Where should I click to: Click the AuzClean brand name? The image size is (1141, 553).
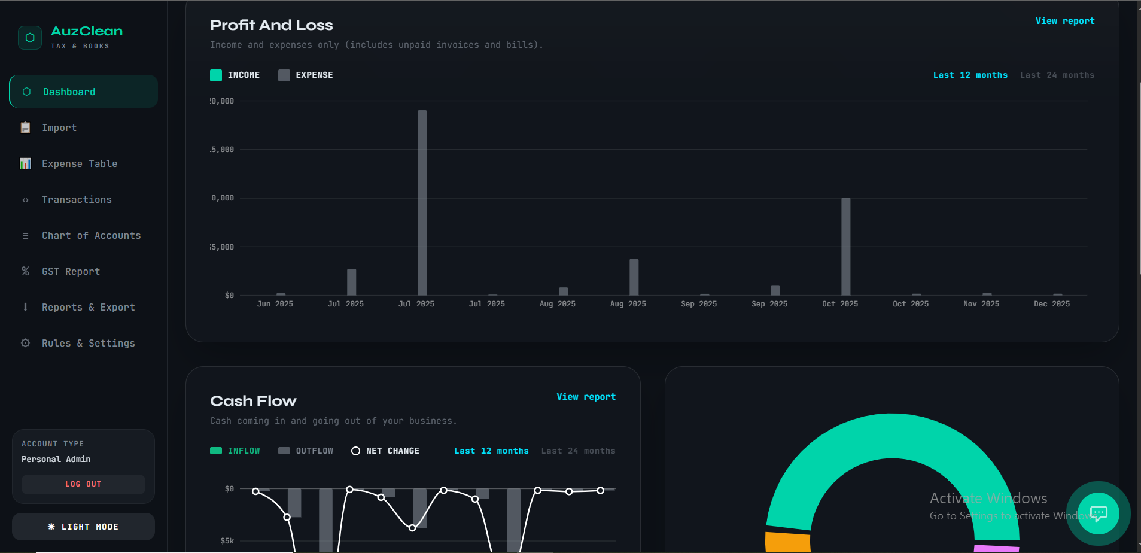click(87, 31)
